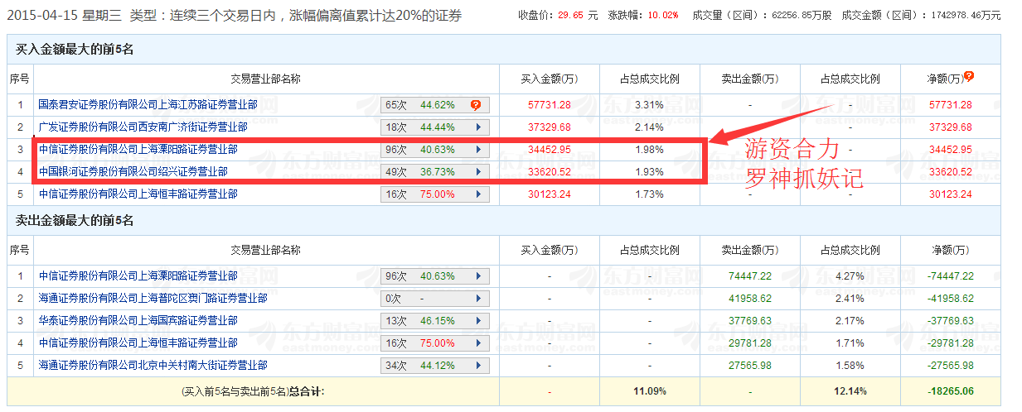Select net amount cell -41958.62
1022x412 pixels.
click(950, 299)
